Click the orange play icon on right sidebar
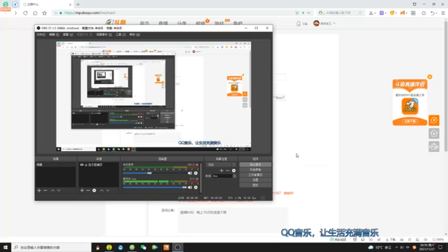Viewport: 448px width, 252px height. click(433, 120)
